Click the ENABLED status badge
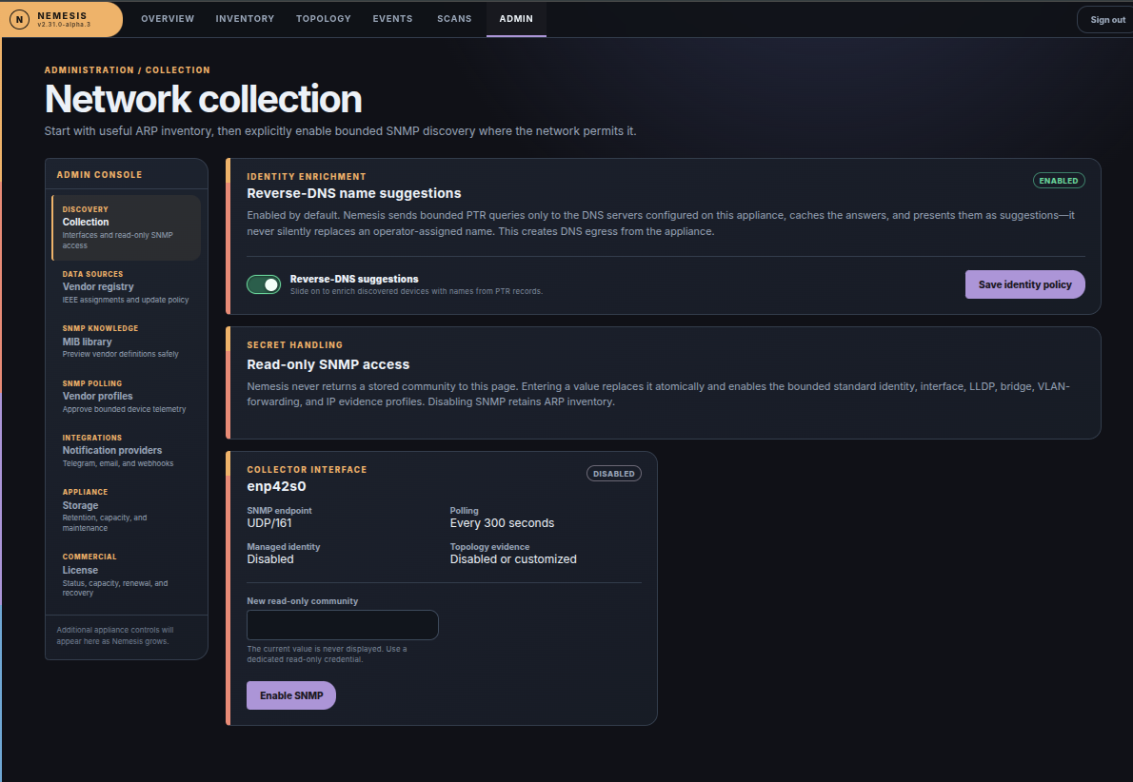Viewport: 1133px width, 782px height. 1059,181
